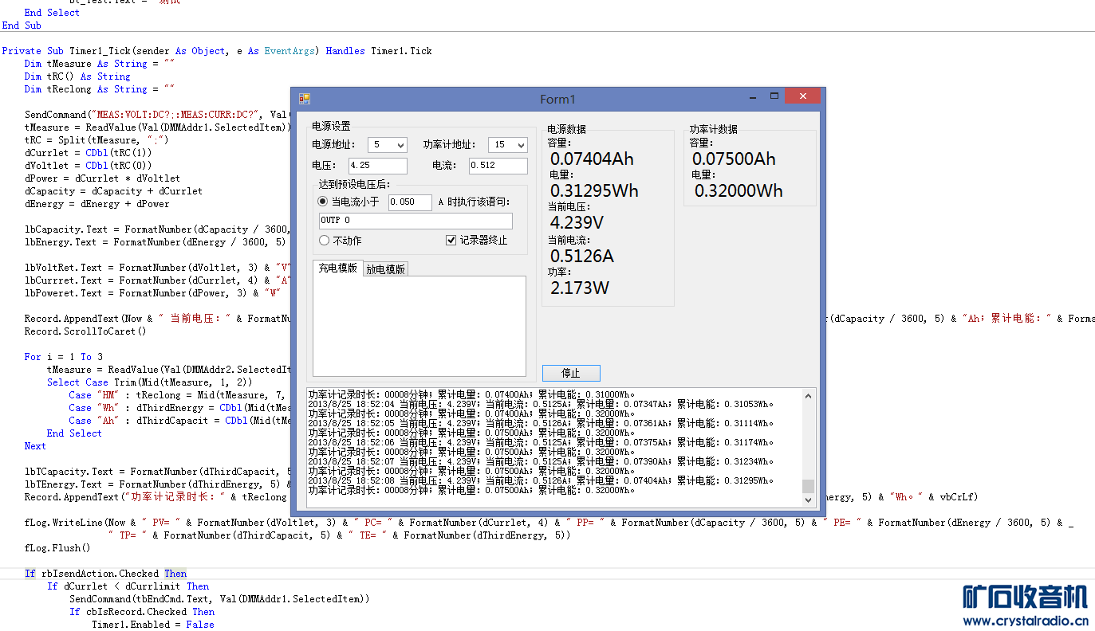Switch to the 放电模版 tab
The height and width of the screenshot is (631, 1095).
[x=386, y=269]
